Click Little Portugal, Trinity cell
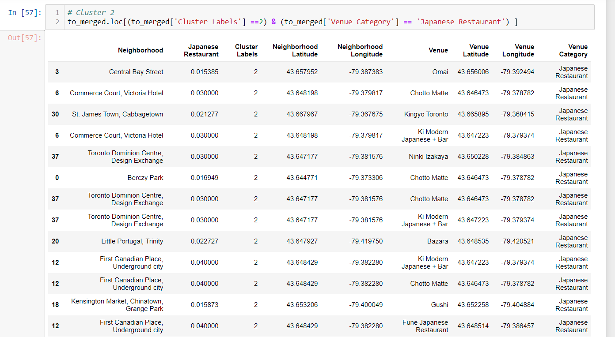This screenshot has width=615, height=337. 132,241
